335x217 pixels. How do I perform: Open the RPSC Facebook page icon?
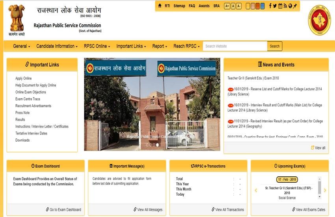[x=270, y=6]
